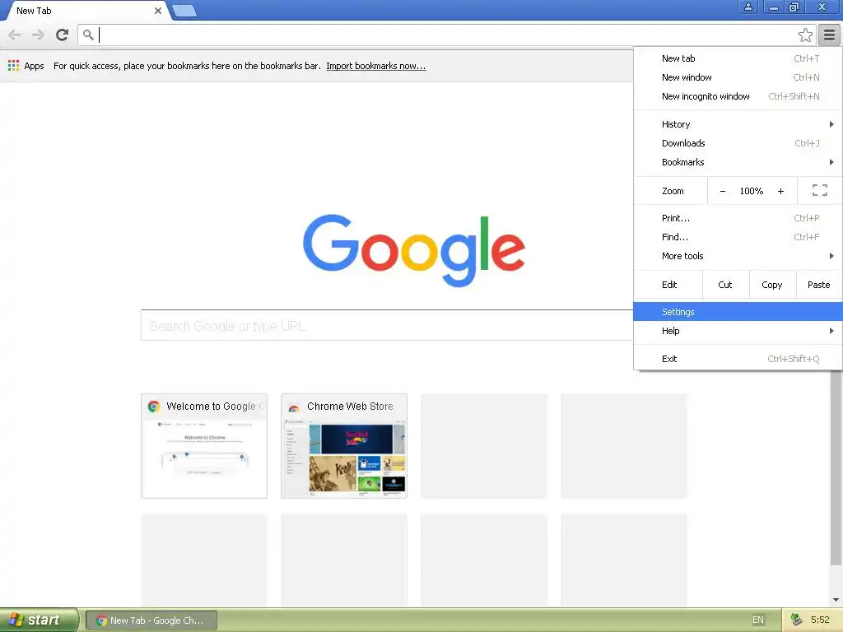Viewport: 843px width, 632px height.
Task: Click the user profile icon in title bar
Action: click(748, 7)
